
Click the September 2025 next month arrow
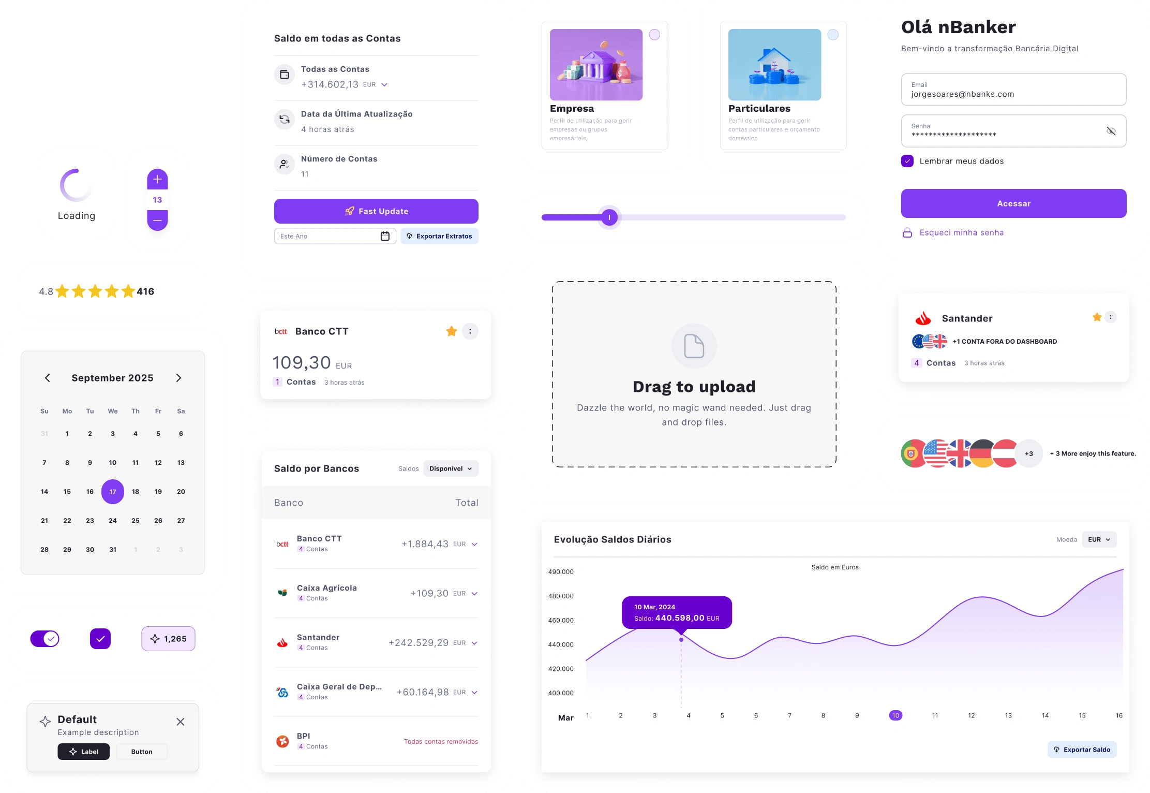pyautogui.click(x=178, y=378)
